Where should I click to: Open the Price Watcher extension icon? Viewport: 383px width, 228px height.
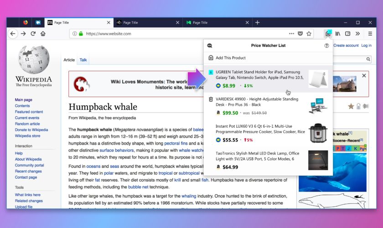pyautogui.click(x=328, y=33)
